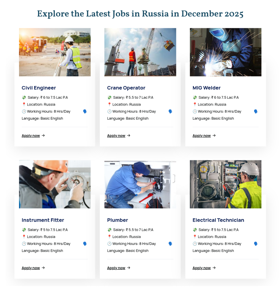Click the arrow after Apply now in MIG Welder card
The width and height of the screenshot is (280, 291).
coord(214,136)
